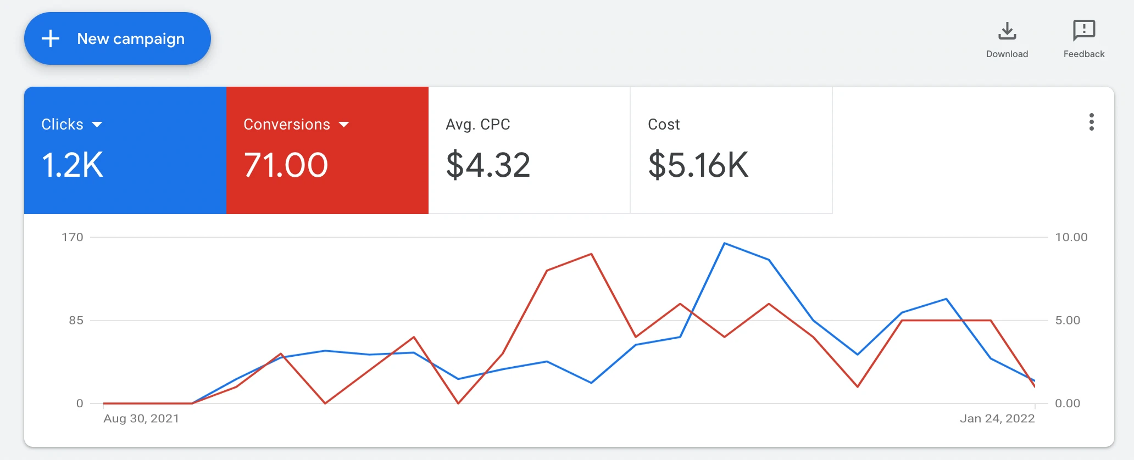This screenshot has height=460, width=1134.
Task: Click the Jan 24, 2022 end date label
Action: (997, 418)
